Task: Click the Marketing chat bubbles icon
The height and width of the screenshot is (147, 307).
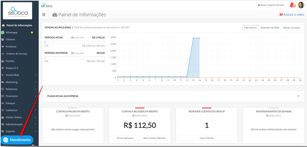Action: pos(3,82)
